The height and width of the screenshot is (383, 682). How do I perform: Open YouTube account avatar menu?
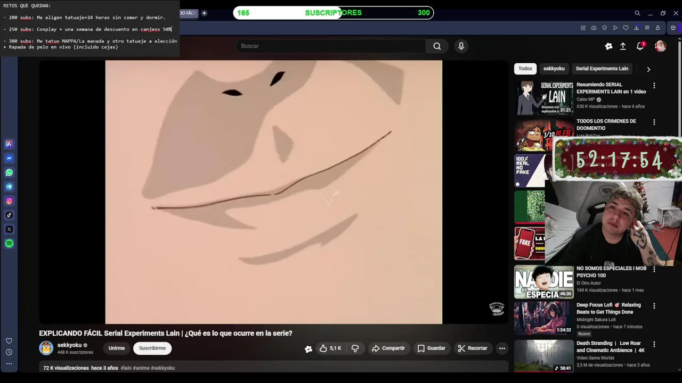coord(660,46)
